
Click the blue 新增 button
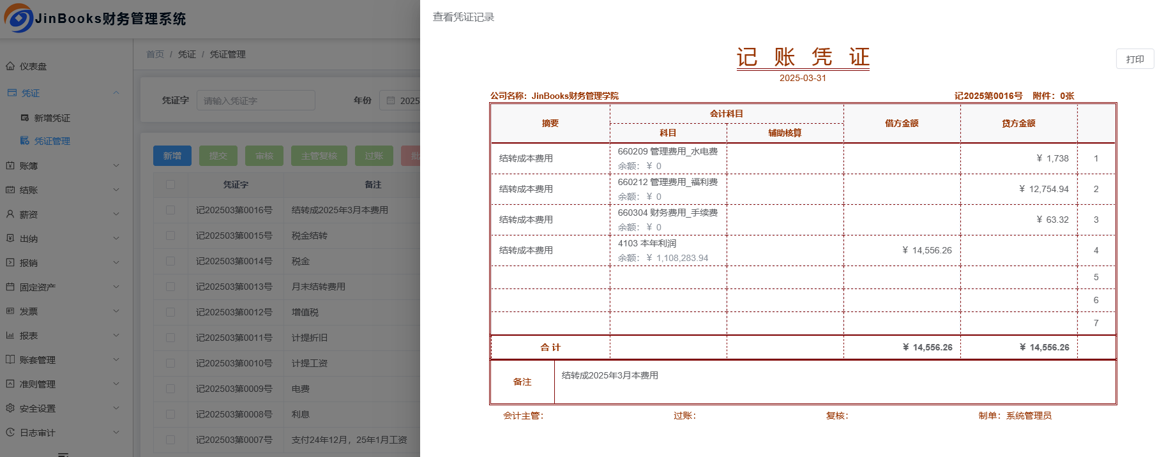click(x=172, y=156)
